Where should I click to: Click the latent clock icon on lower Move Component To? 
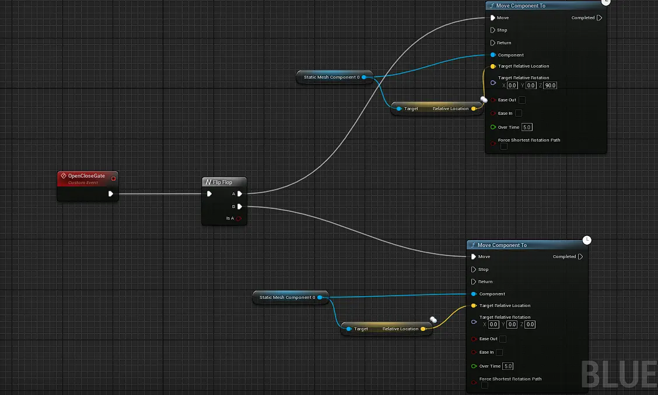[587, 240]
